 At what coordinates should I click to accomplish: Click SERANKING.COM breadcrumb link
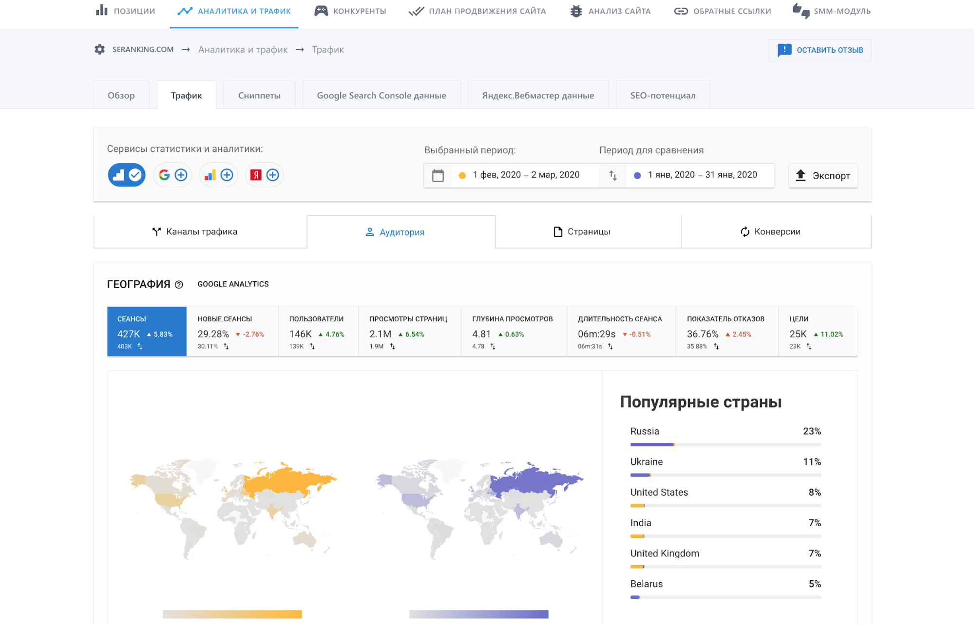pos(143,49)
